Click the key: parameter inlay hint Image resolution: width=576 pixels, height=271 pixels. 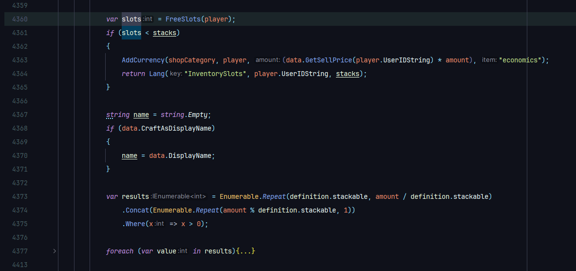coord(176,74)
